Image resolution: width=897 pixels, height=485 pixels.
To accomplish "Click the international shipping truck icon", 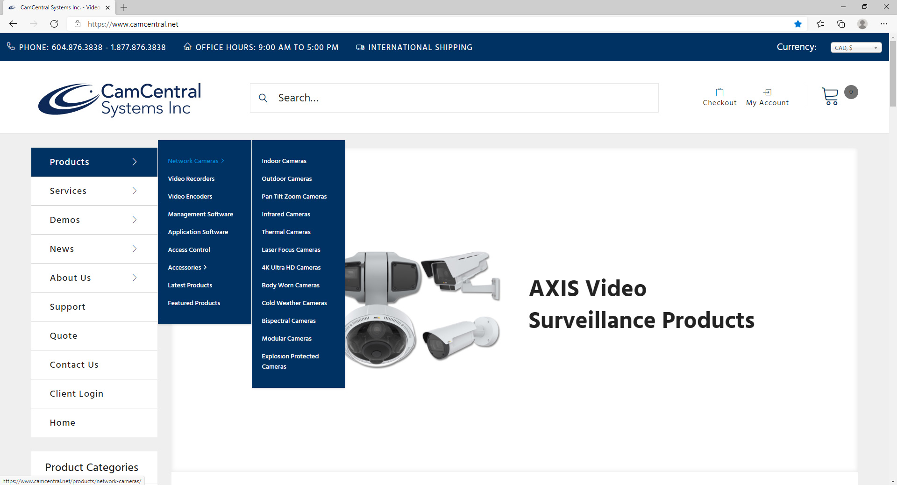I will [360, 47].
